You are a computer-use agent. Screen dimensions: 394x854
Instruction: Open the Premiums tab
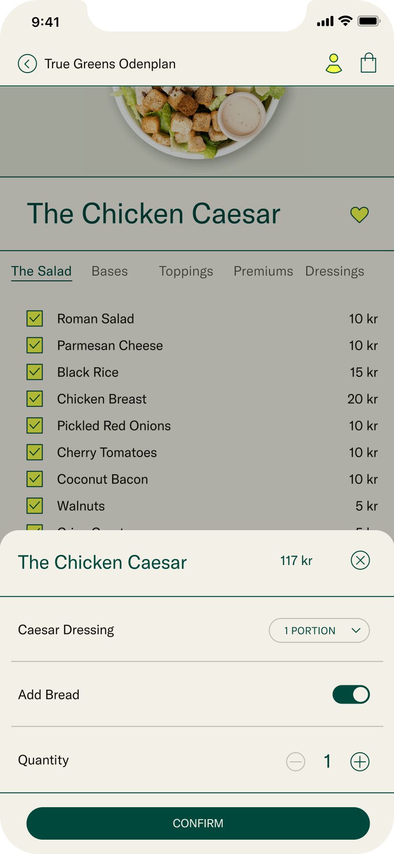(263, 271)
